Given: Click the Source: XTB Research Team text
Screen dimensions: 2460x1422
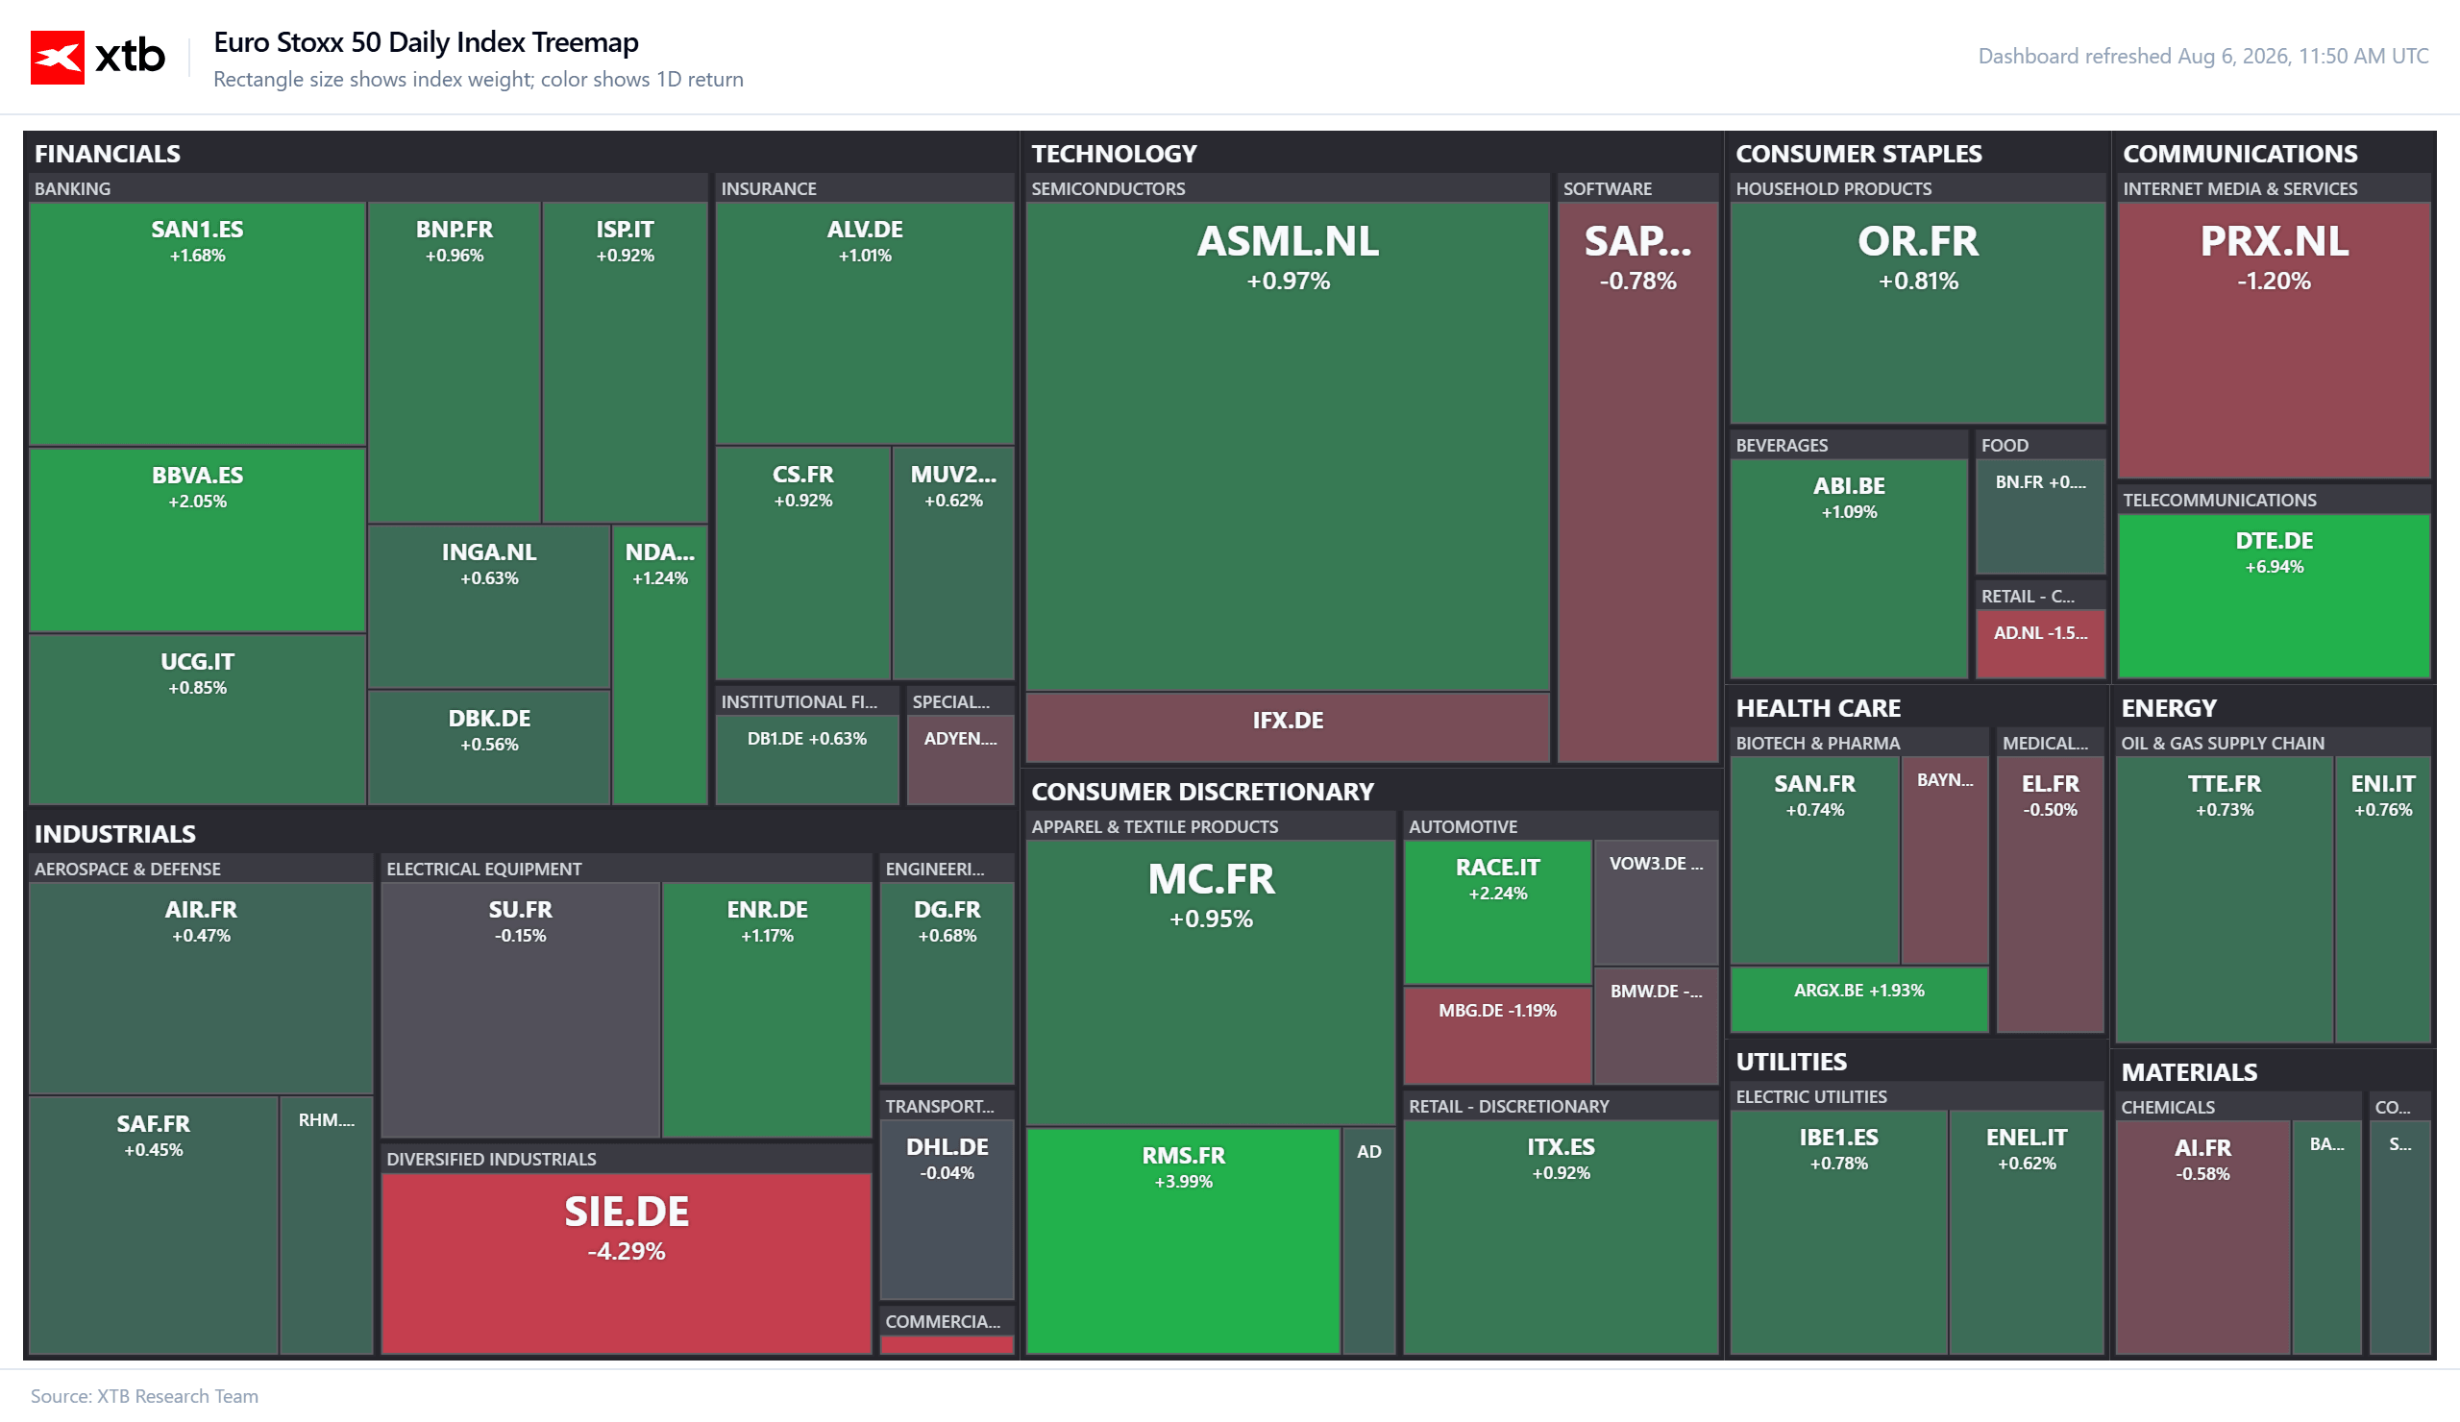Looking at the screenshot, I should 144,1396.
